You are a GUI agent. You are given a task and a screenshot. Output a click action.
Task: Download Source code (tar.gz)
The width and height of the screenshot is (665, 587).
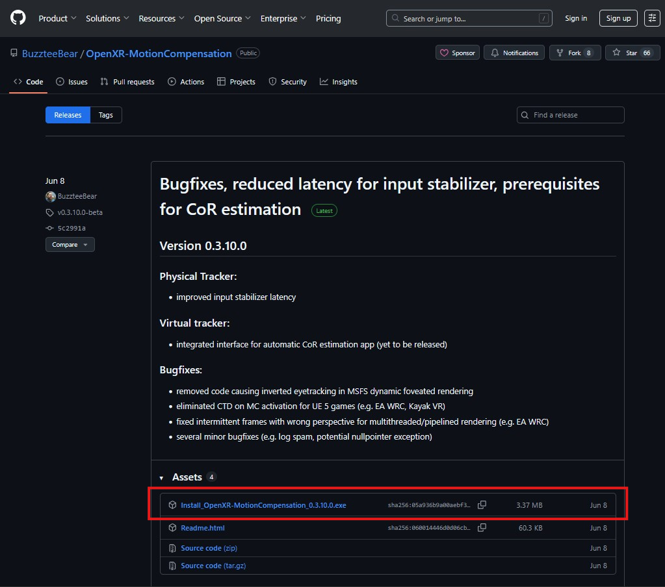click(x=213, y=566)
